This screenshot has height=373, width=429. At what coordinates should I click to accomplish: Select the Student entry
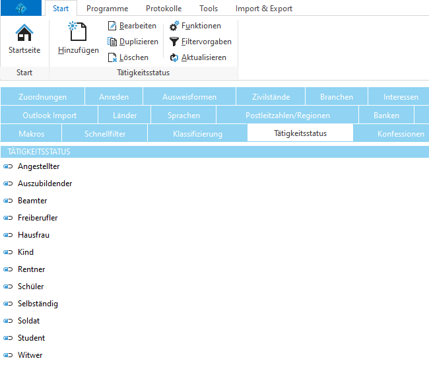[x=31, y=338]
